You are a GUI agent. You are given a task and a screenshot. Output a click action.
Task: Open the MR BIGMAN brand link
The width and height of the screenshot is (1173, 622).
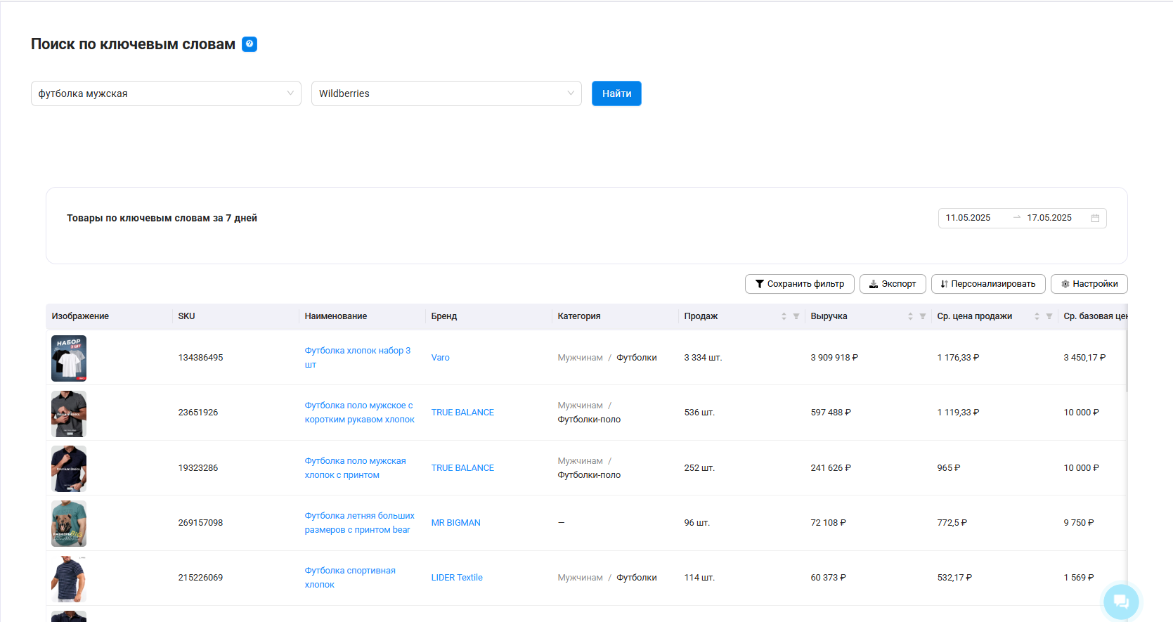(455, 523)
